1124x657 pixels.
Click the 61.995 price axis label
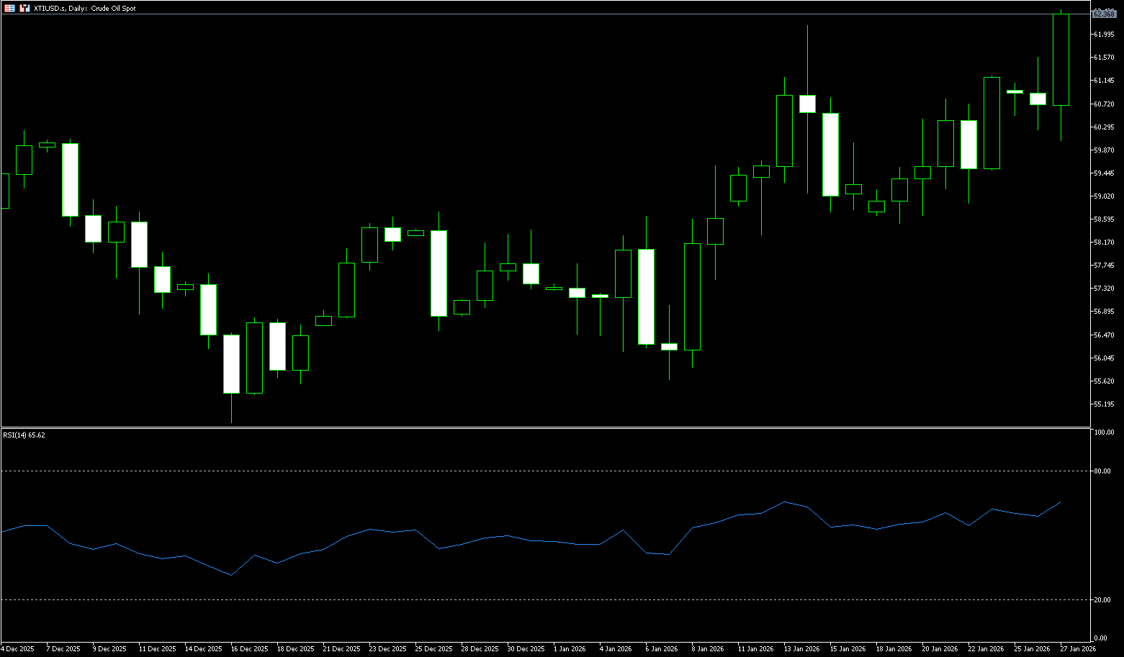click(x=1104, y=35)
